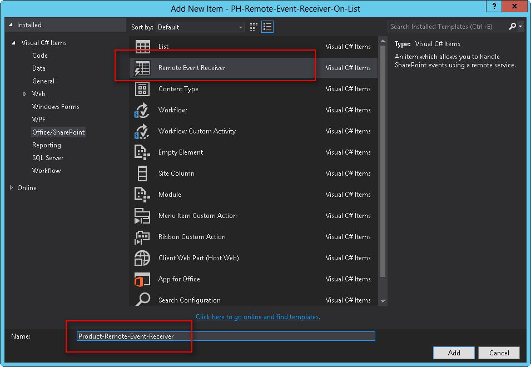531x367 pixels.
Task: Click the link to find templates online
Action: [258, 317]
